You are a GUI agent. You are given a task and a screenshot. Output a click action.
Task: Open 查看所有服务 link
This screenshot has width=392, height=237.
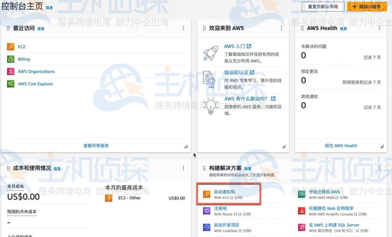tap(96, 145)
